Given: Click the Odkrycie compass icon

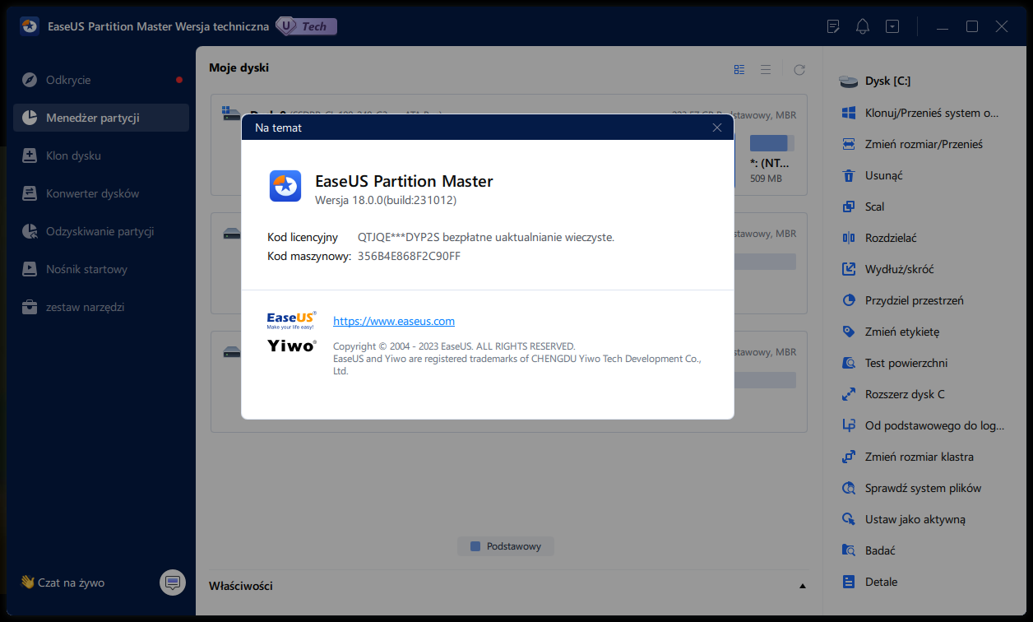Looking at the screenshot, I should (x=30, y=80).
